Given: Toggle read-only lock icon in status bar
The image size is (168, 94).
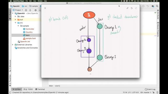Looking at the screenshot, I should [153, 92].
